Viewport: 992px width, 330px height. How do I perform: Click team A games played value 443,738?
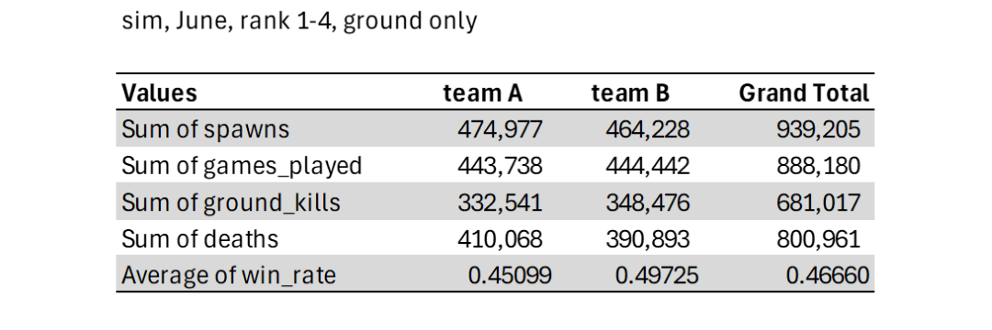(x=500, y=166)
